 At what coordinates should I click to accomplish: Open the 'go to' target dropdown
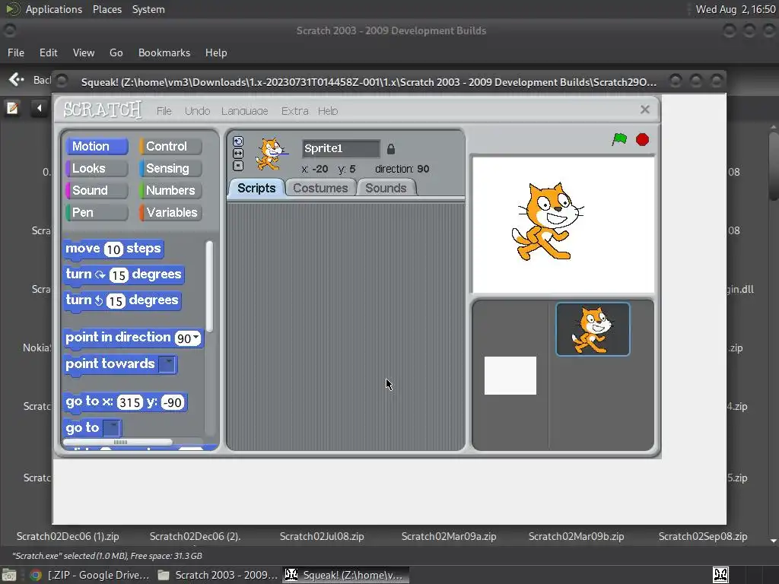pyautogui.click(x=112, y=427)
